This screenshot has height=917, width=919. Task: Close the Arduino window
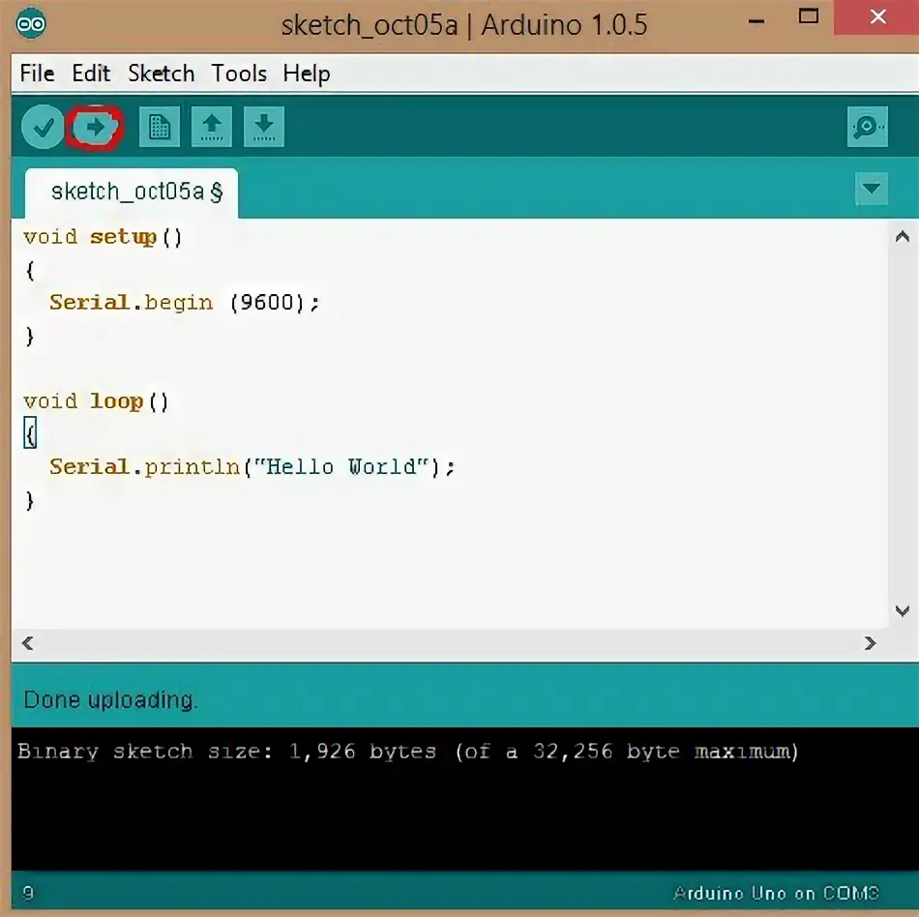tap(877, 16)
